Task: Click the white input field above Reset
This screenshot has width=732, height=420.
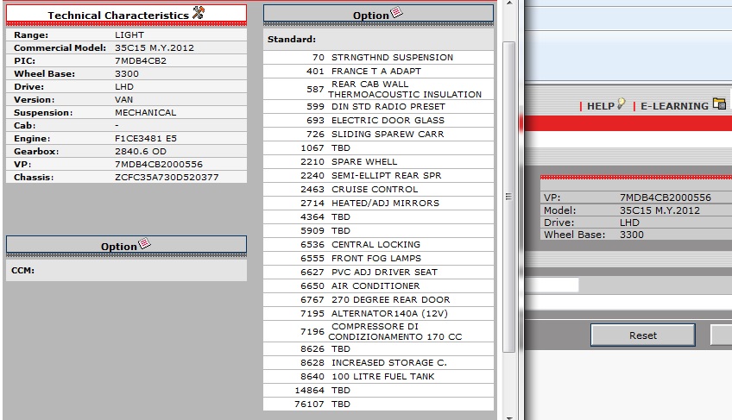Action: click(x=552, y=285)
